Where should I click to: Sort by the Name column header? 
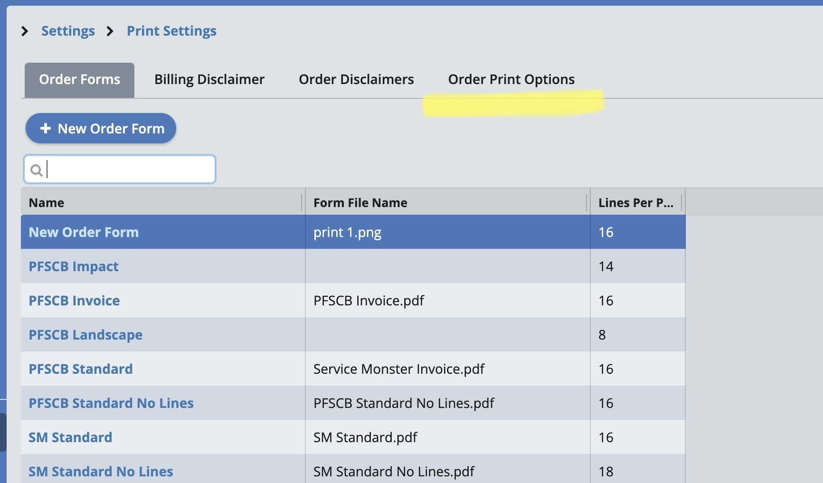pos(47,203)
